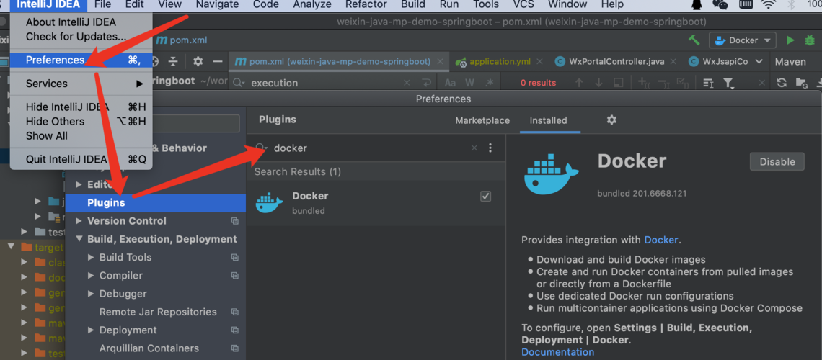Toggle Match Case (Aa) in the find bar
This screenshot has height=360, width=822.
[x=450, y=83]
